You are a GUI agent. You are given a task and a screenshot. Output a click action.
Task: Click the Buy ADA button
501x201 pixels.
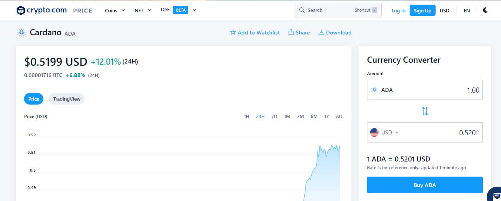(x=425, y=185)
